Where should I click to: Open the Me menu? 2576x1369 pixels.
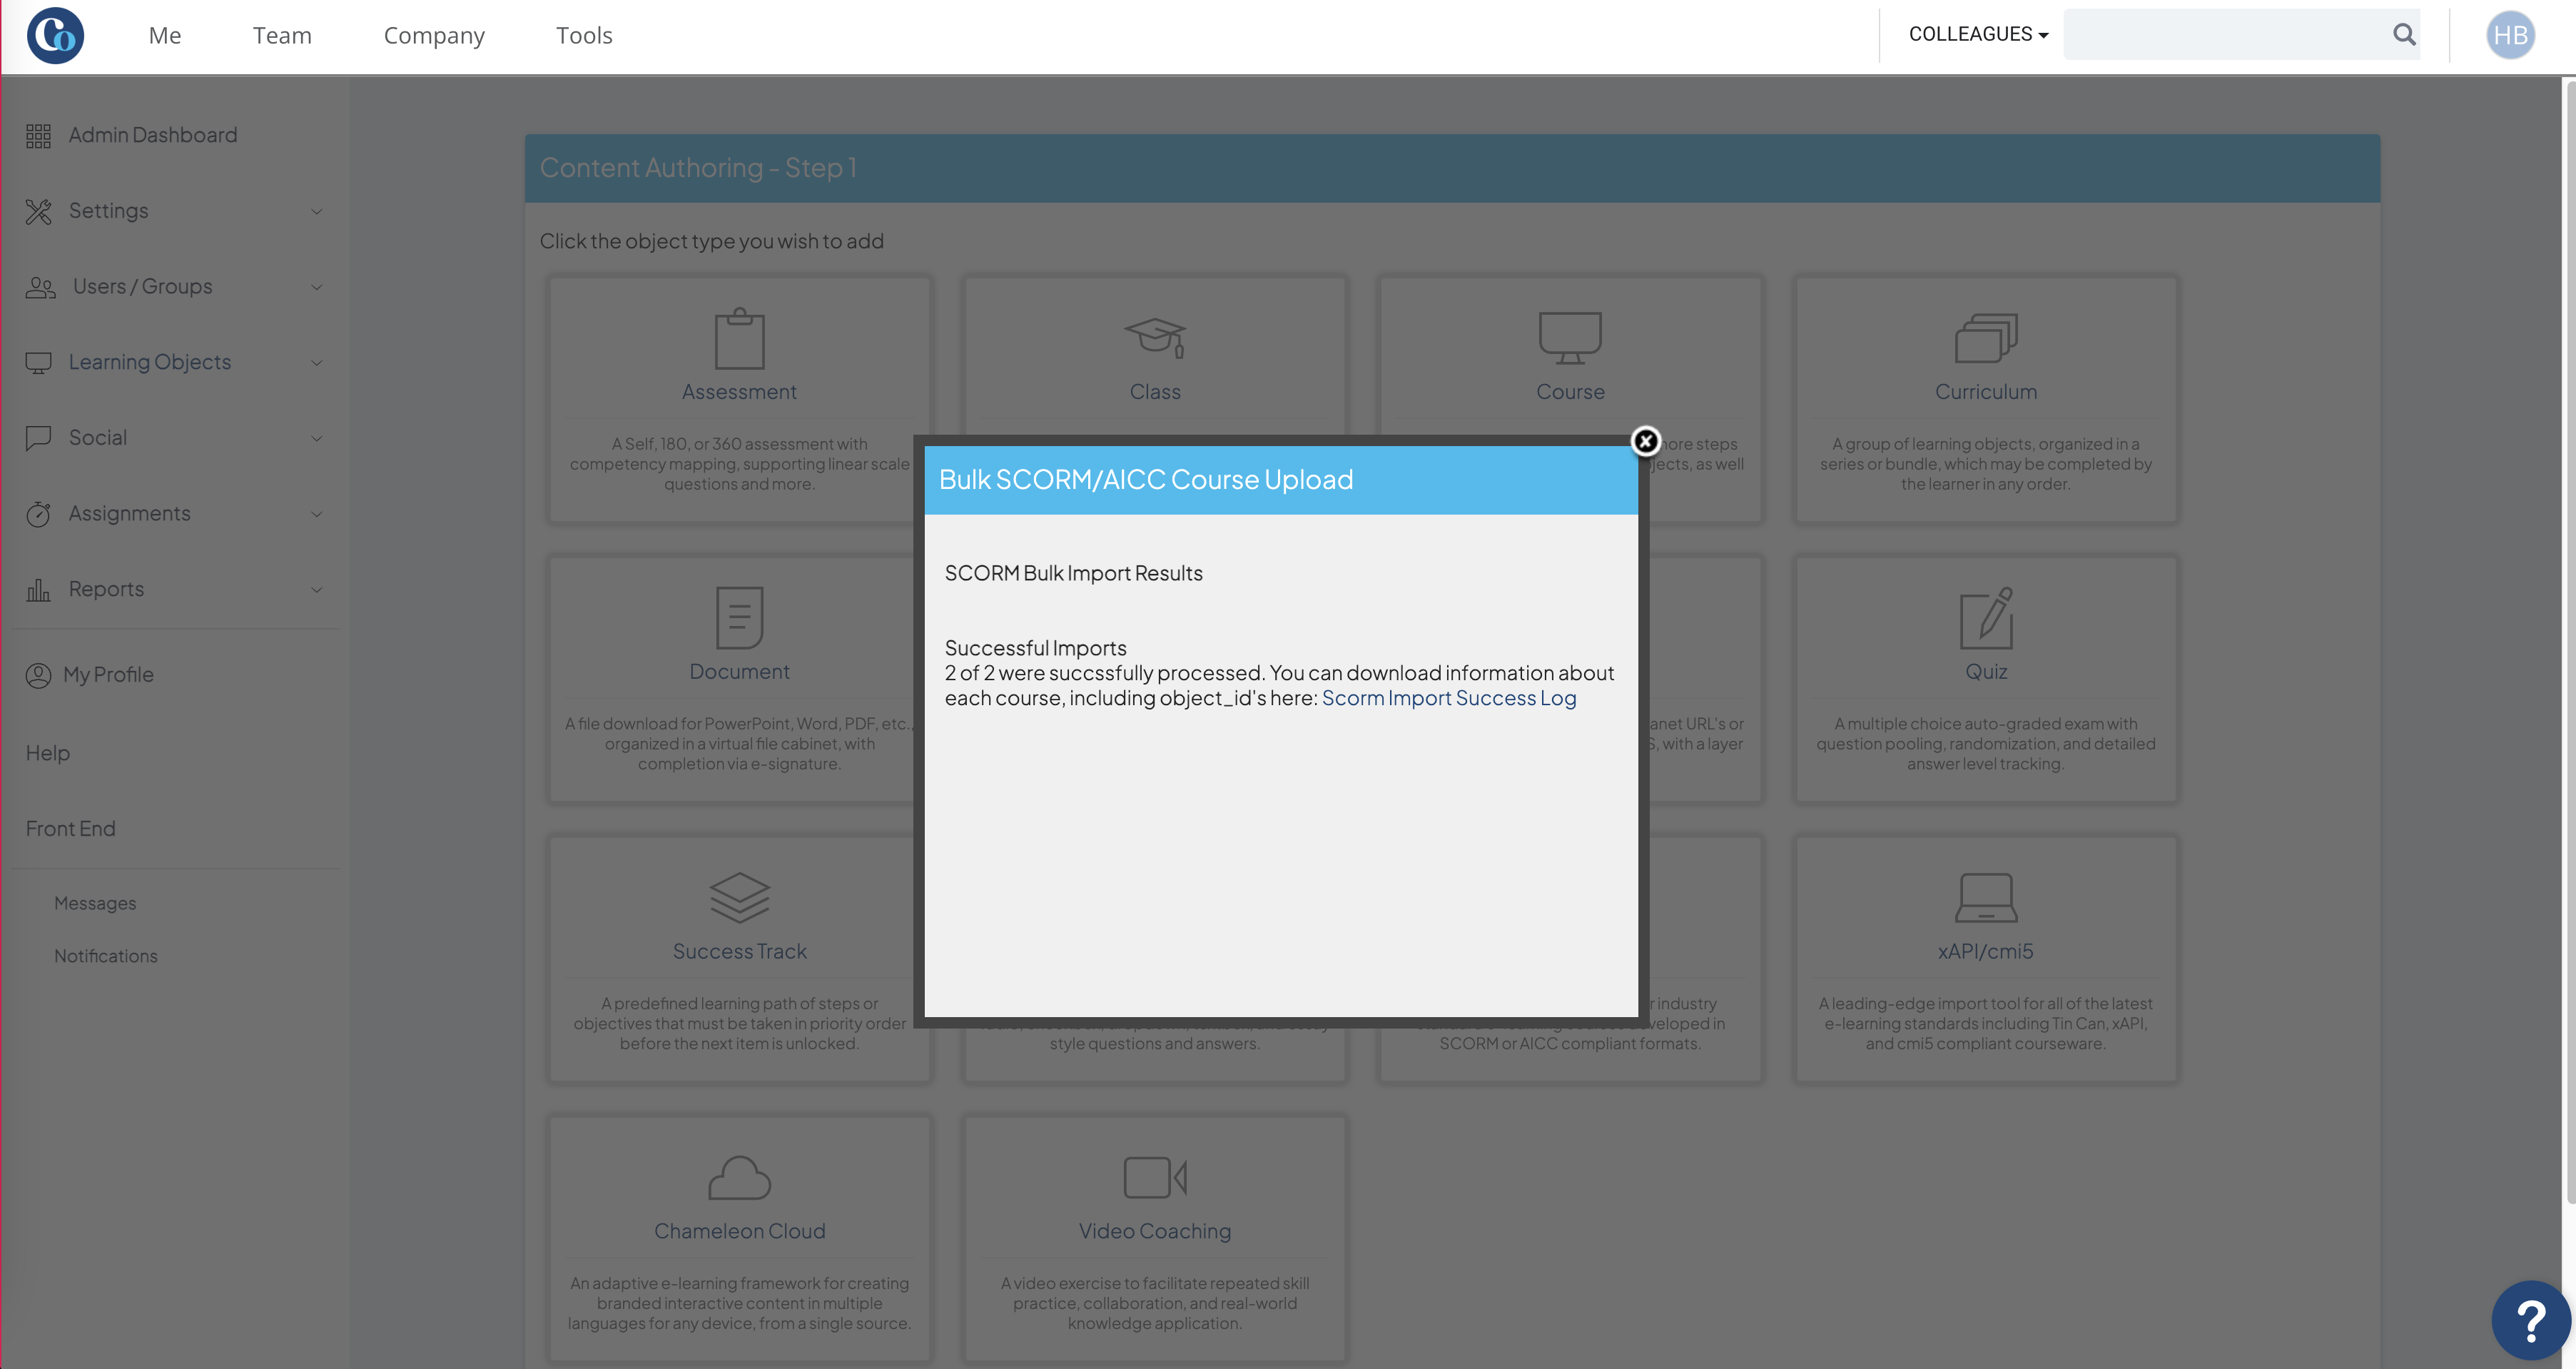coord(165,35)
